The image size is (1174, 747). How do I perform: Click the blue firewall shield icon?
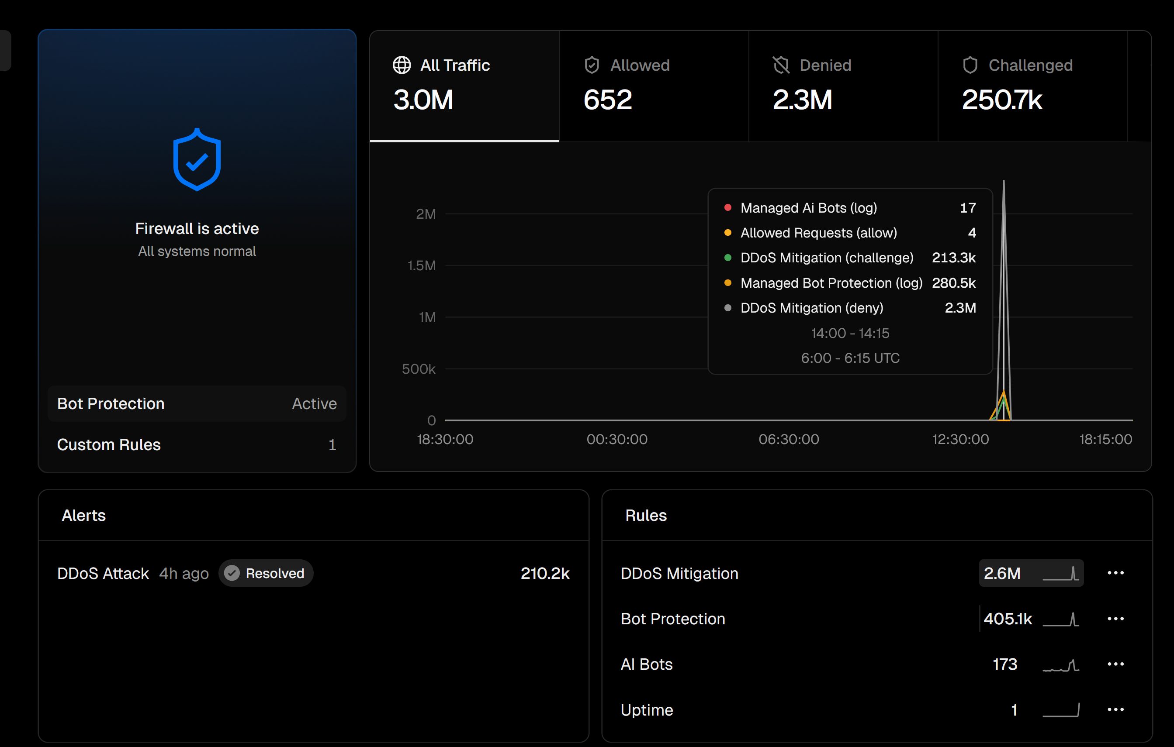(x=197, y=160)
